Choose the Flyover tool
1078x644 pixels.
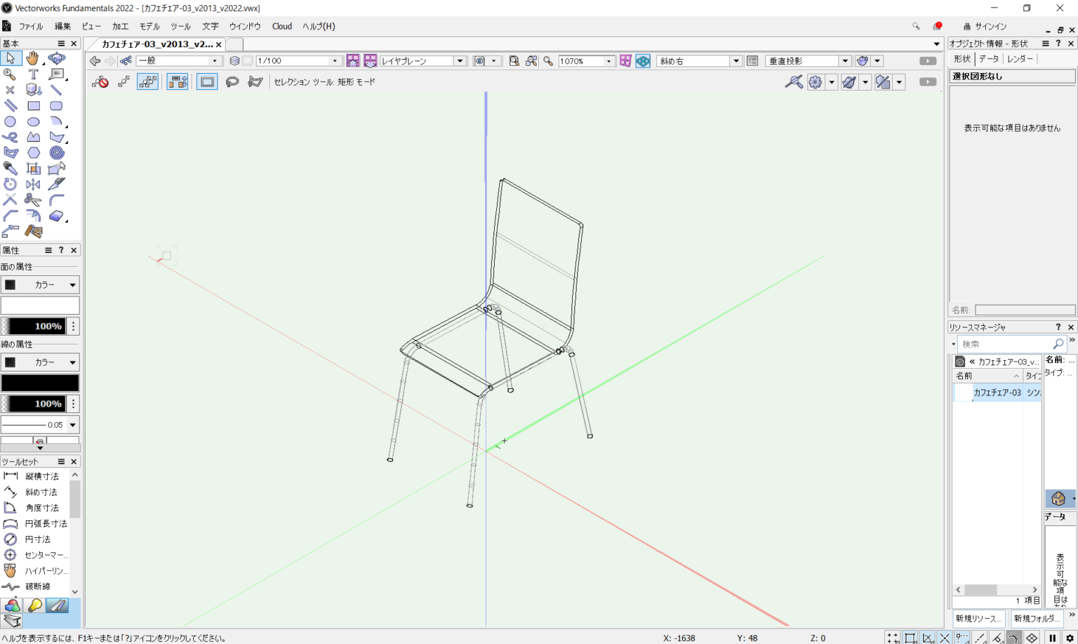point(56,58)
